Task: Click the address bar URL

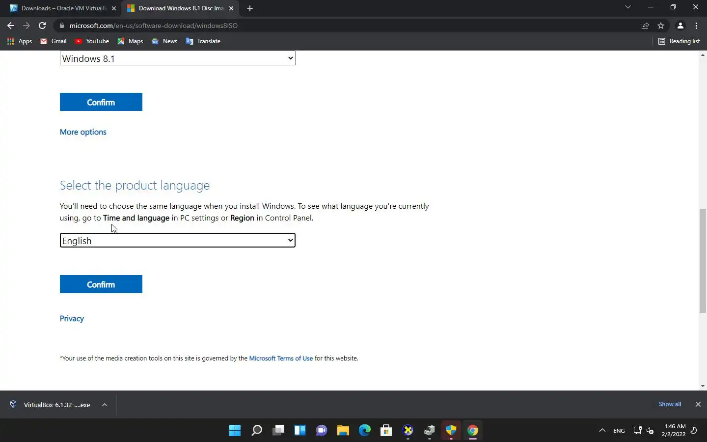Action: point(153,26)
